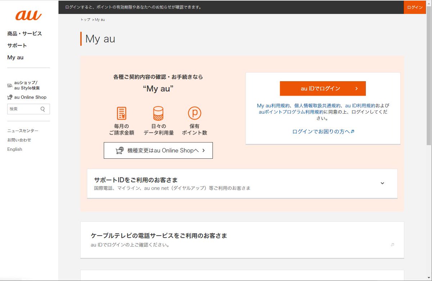
Task: Open auショップ/au Style検索 link
Action: coord(27,85)
